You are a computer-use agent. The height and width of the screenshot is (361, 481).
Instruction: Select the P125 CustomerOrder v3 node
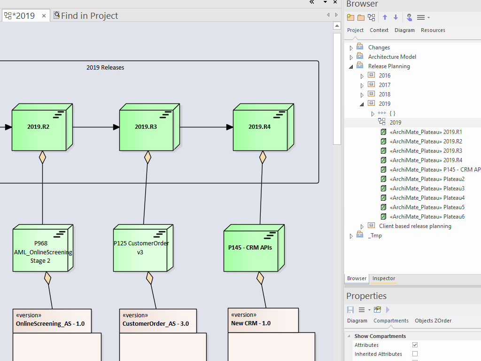[x=143, y=248]
